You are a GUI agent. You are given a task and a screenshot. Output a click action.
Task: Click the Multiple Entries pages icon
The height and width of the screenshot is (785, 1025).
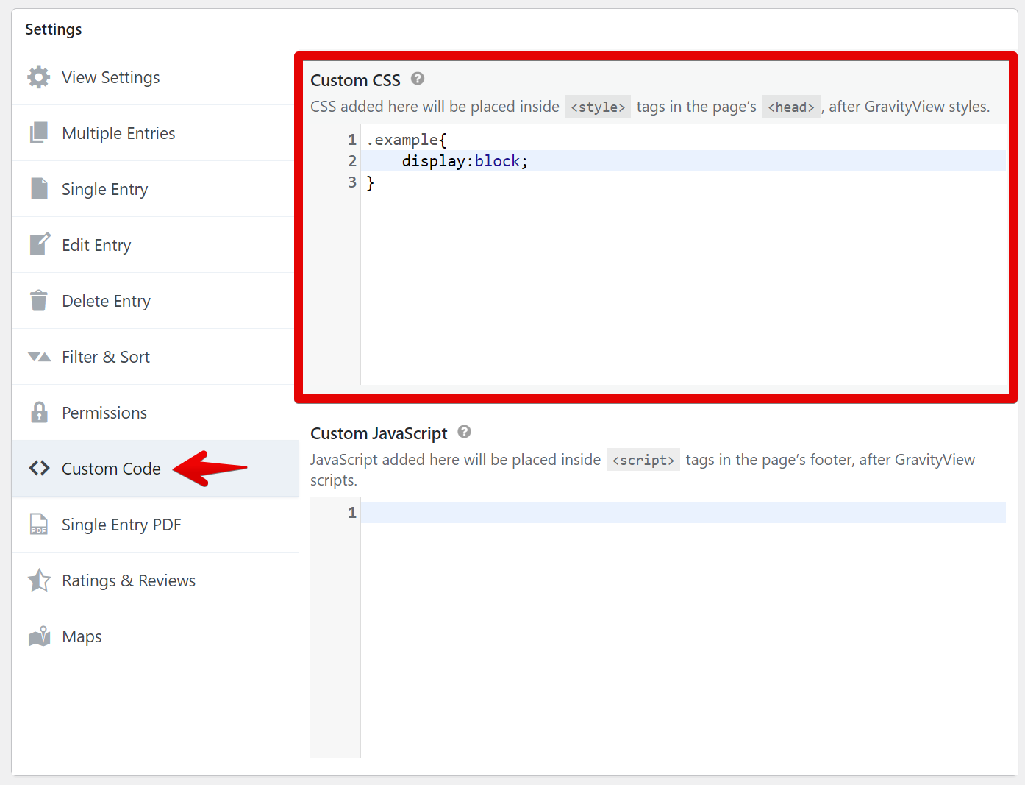tap(39, 133)
